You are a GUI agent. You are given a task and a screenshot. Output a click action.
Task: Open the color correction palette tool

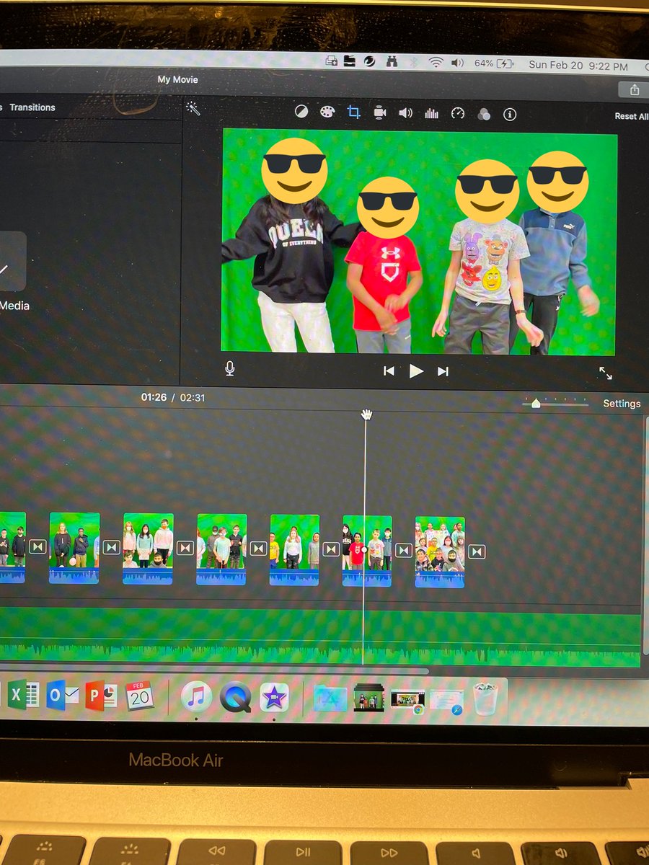pos(327,112)
